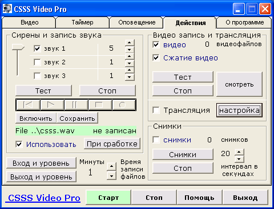Viewport: 274px width, 209px height.
Task: Click the Сохранить button
Action: click(x=77, y=118)
